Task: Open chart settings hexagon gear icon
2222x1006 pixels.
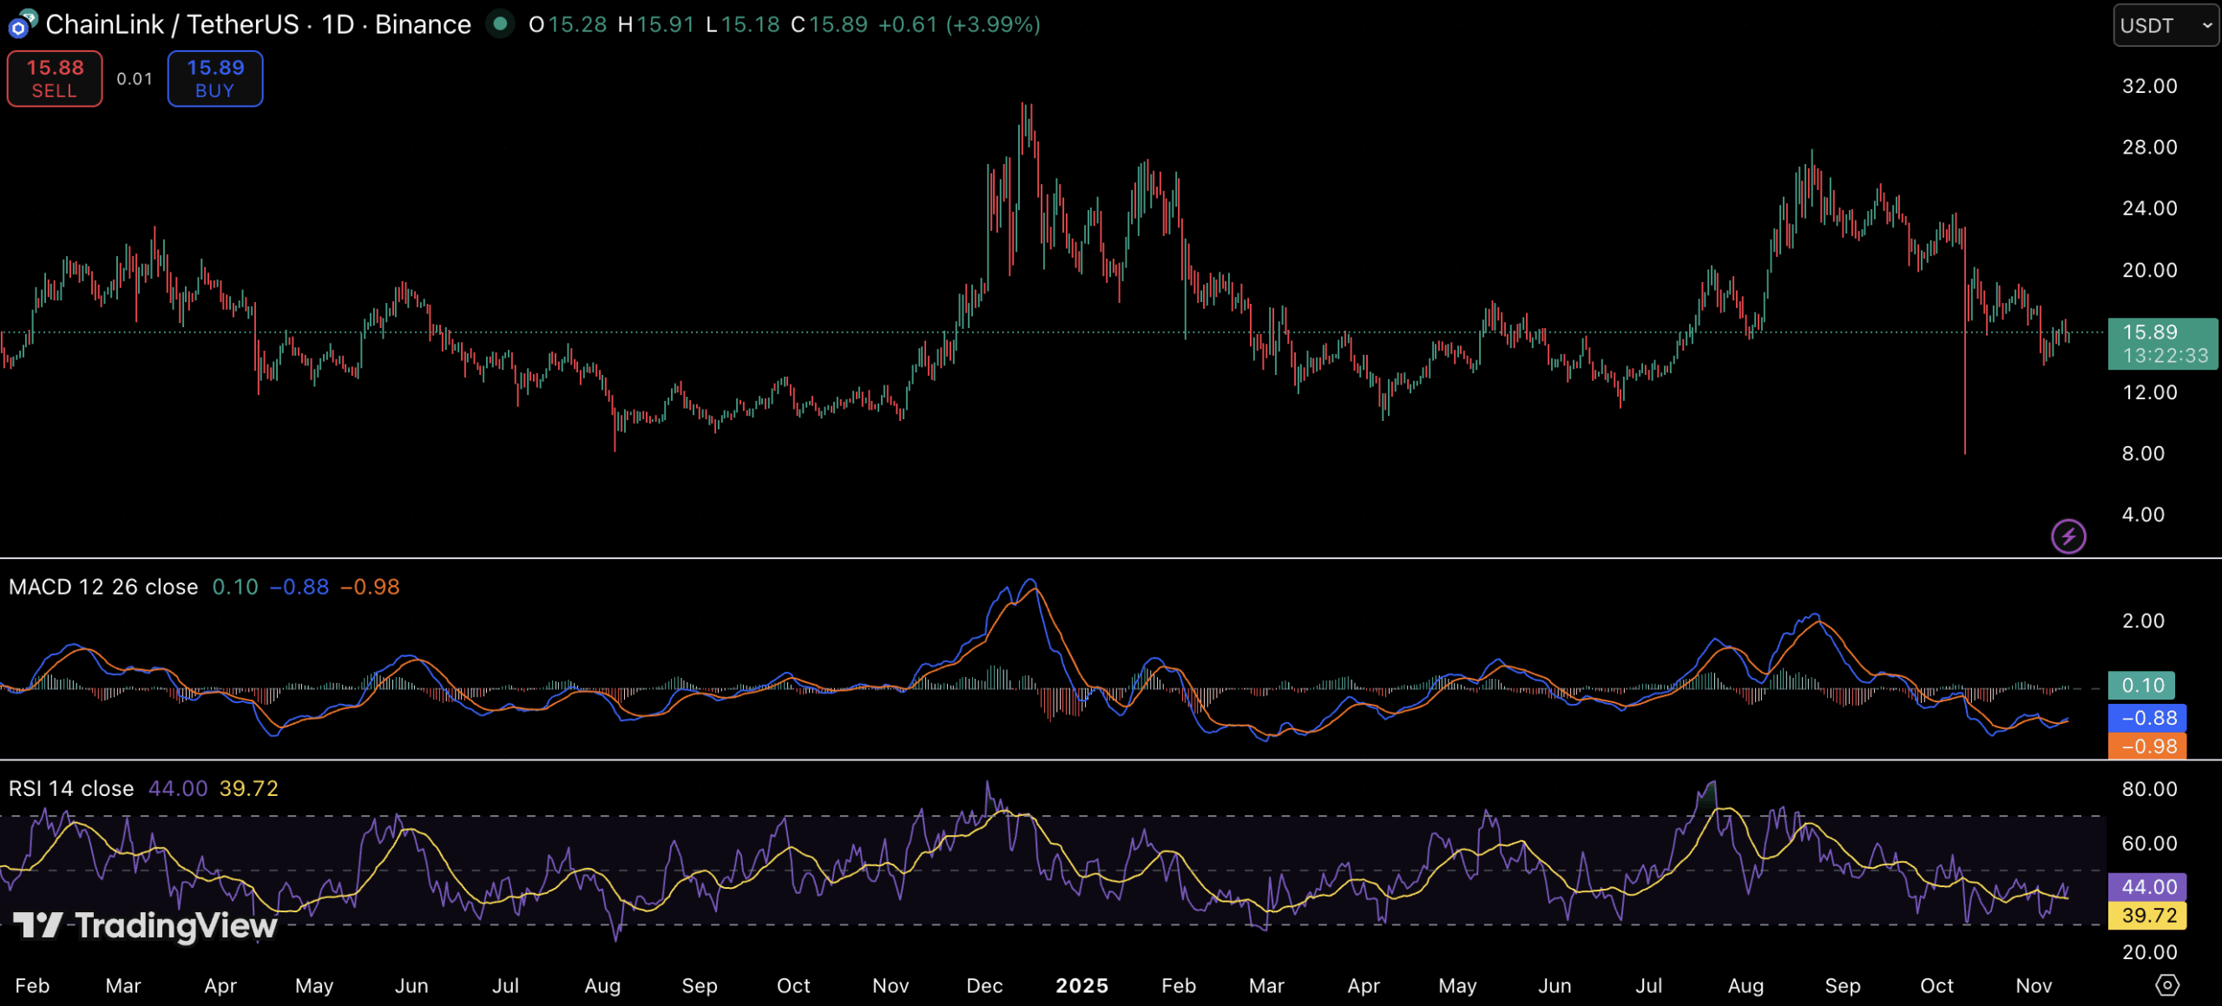Action: [2167, 985]
